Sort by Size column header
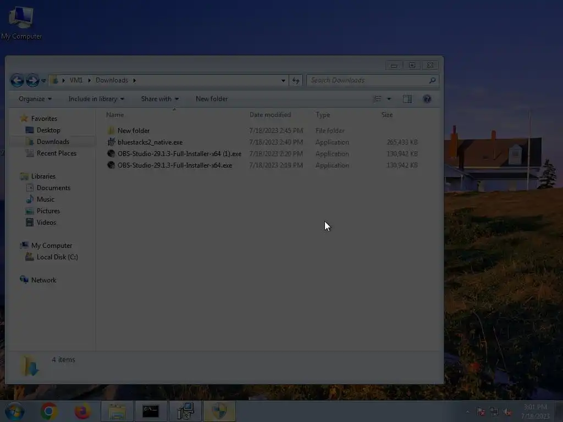 (387, 115)
